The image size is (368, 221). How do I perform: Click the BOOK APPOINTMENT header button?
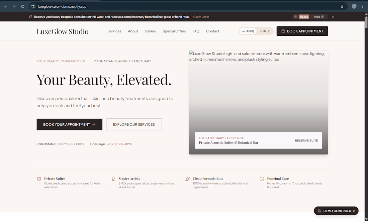(302, 31)
